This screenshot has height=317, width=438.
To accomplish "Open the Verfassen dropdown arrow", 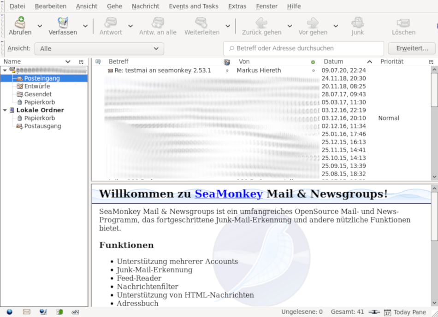I will coord(85,26).
